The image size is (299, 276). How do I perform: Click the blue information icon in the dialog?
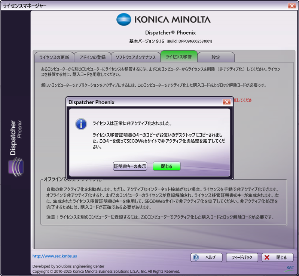pos(81,124)
